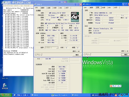
Task: Click the 封装 field showing Socket AM2 (940)
Action: click(57, 18)
